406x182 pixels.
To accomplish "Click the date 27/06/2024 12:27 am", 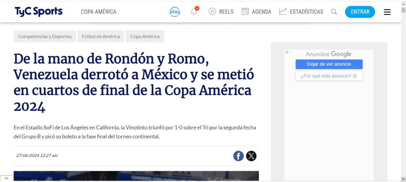I will (37, 156).
